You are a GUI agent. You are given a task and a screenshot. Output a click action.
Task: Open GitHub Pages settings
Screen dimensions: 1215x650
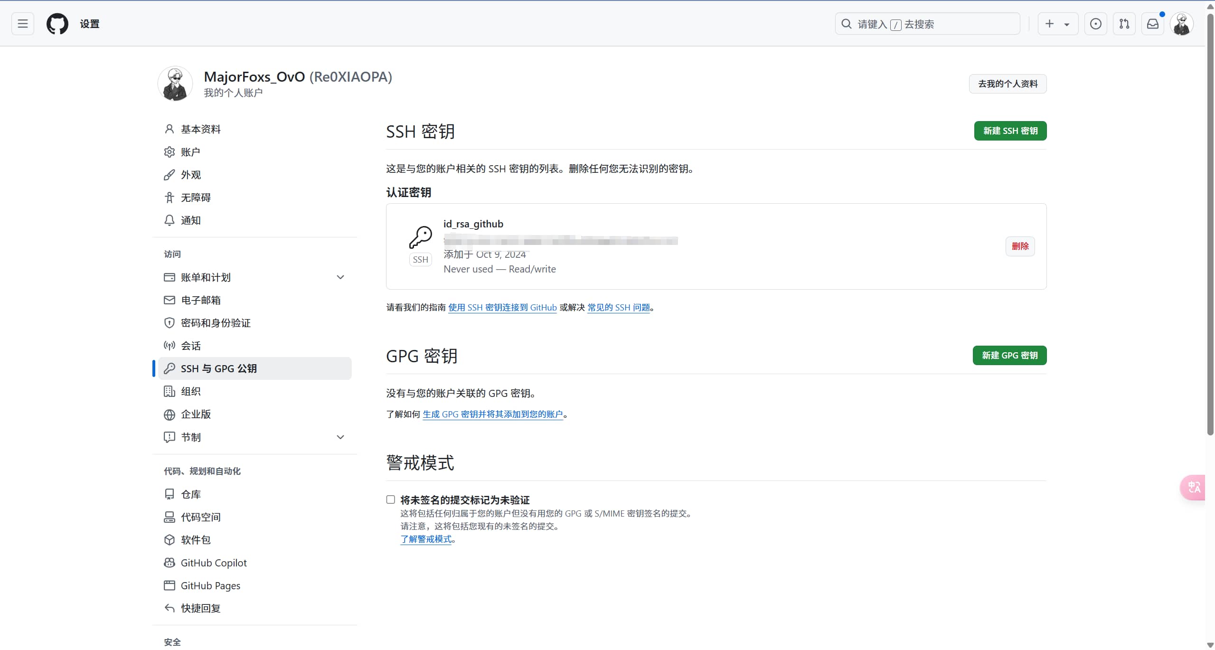pos(254,585)
